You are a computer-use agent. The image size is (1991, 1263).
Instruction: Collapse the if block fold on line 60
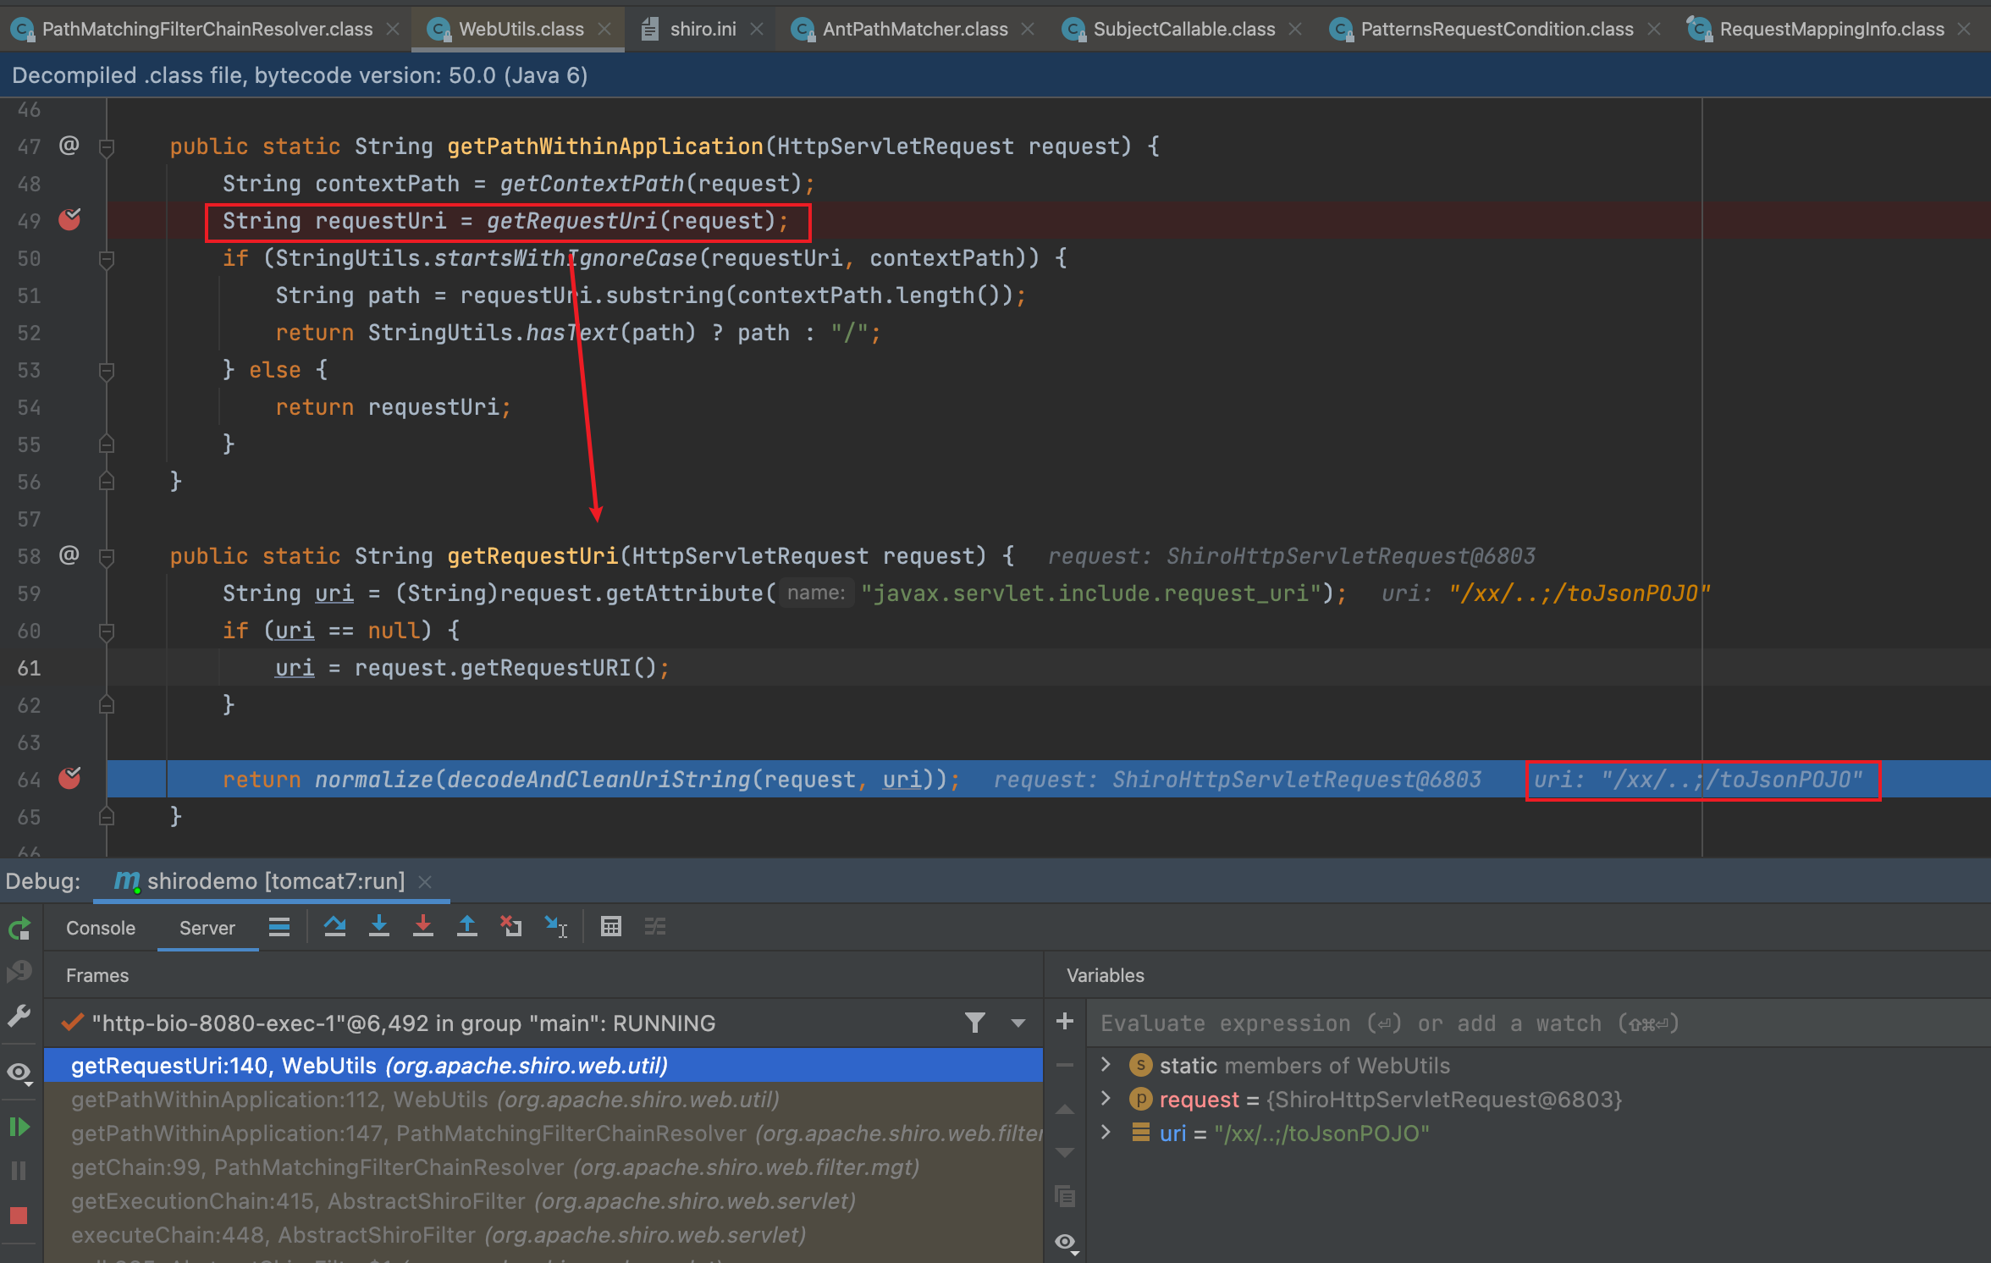(x=107, y=631)
